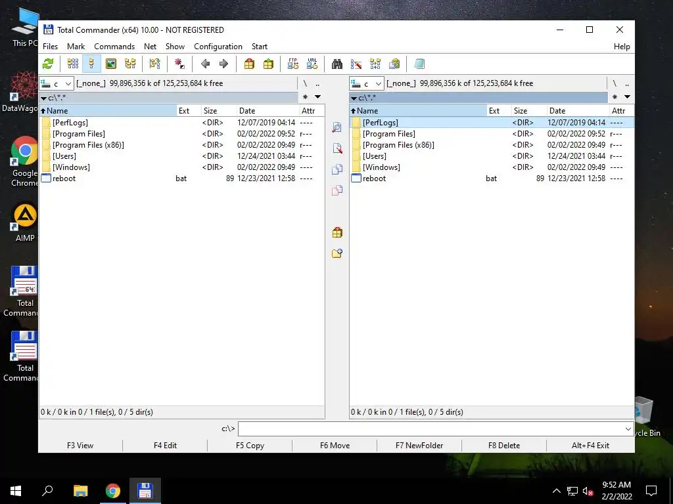
Task: Select [Users] folder in right panel
Action: click(492, 156)
